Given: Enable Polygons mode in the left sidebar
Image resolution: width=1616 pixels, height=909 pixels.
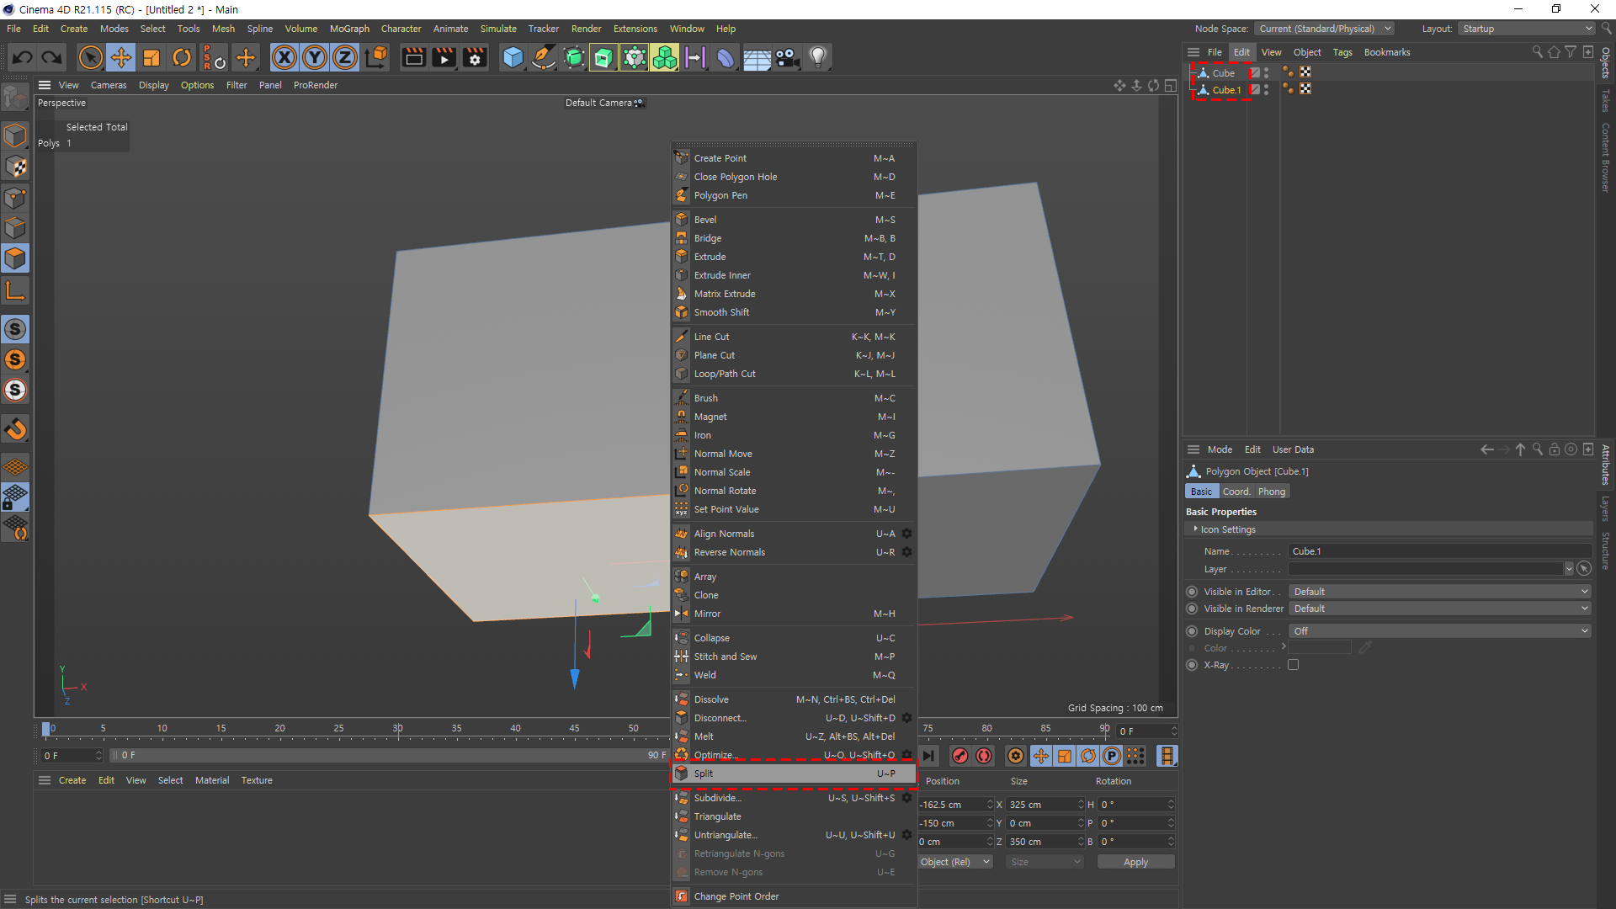Looking at the screenshot, I should click(x=15, y=258).
